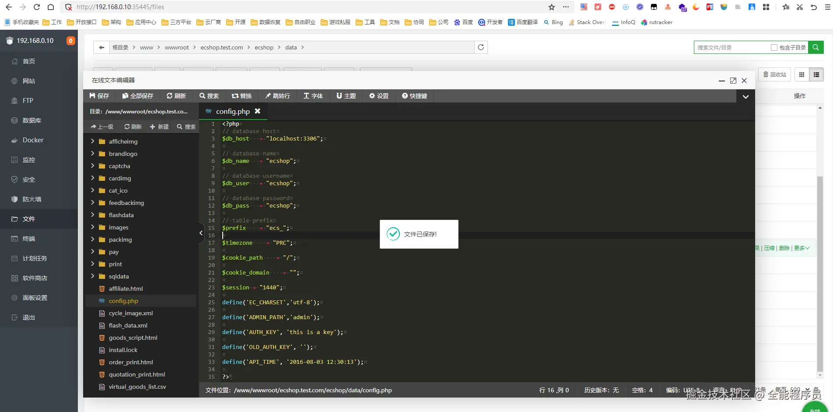833x412 pixels.
Task: Collapse the editor toolbar with the chevron
Action: click(745, 96)
